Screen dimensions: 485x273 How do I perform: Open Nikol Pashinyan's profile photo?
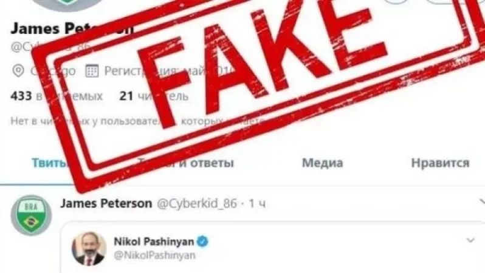pos(89,248)
